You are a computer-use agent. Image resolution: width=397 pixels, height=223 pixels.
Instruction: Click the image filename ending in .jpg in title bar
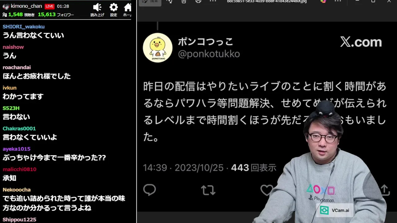[267, 1]
